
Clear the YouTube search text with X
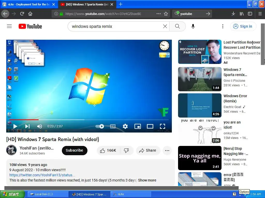pyautogui.click(x=165, y=26)
